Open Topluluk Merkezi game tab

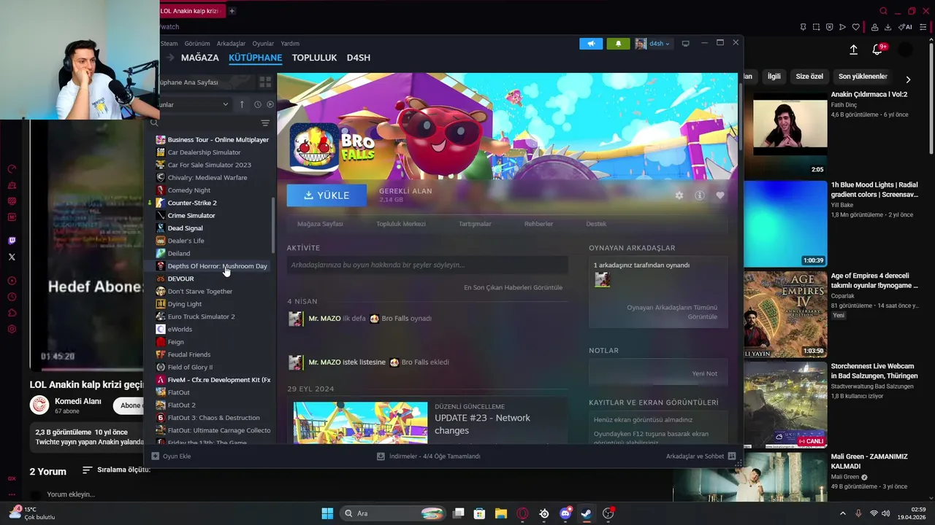pos(400,224)
